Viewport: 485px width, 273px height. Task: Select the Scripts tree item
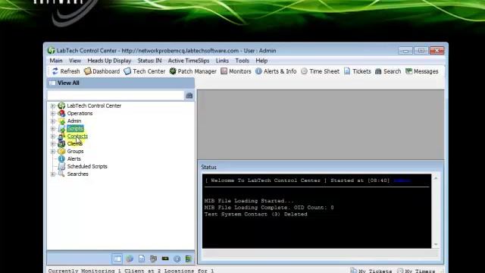75,129
